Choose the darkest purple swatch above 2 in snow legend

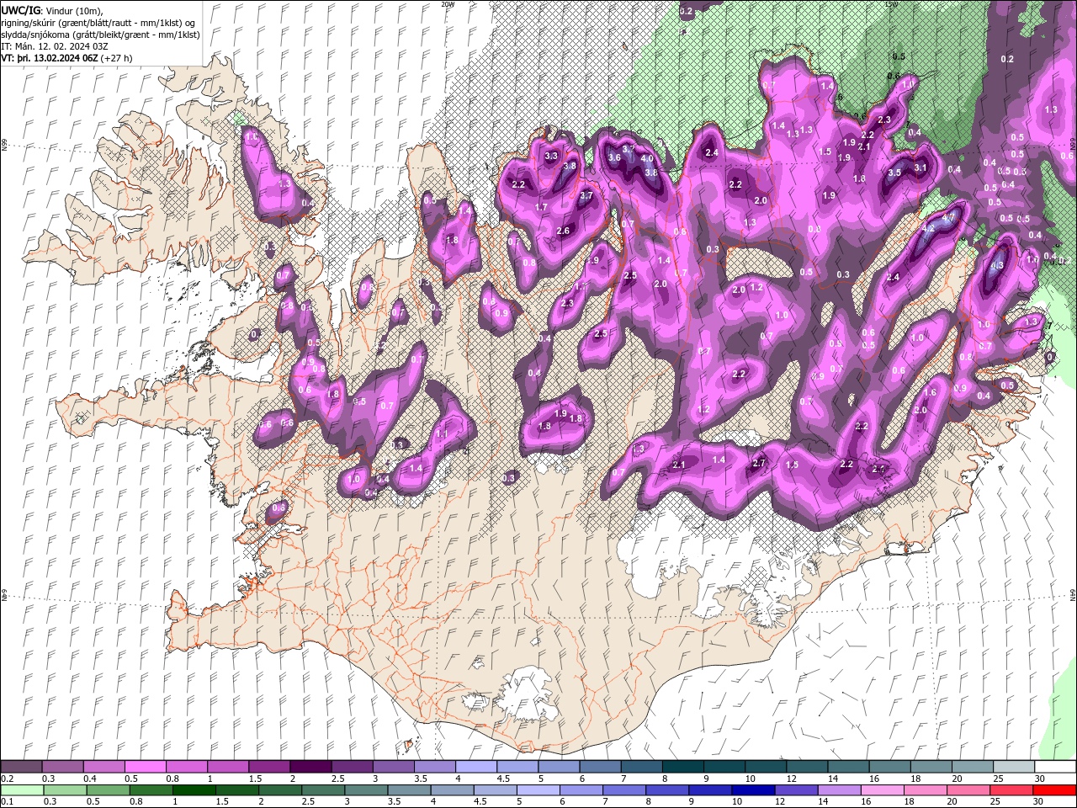[310, 767]
